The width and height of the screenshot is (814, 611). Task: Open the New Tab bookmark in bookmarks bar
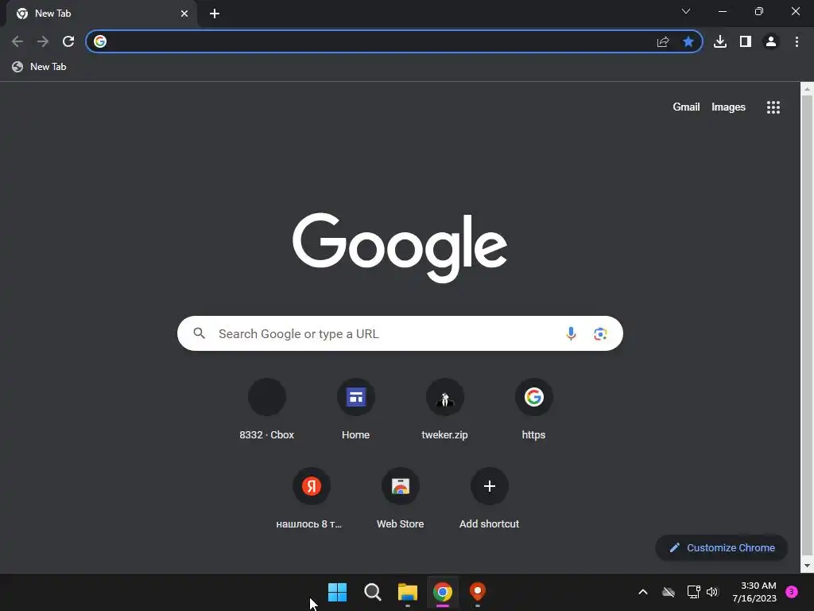pyautogui.click(x=40, y=67)
